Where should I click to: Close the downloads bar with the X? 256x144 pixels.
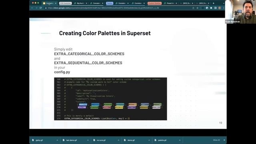point(224,140)
